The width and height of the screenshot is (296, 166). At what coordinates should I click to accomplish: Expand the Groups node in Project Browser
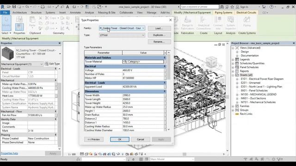pyautogui.click(x=233, y=110)
